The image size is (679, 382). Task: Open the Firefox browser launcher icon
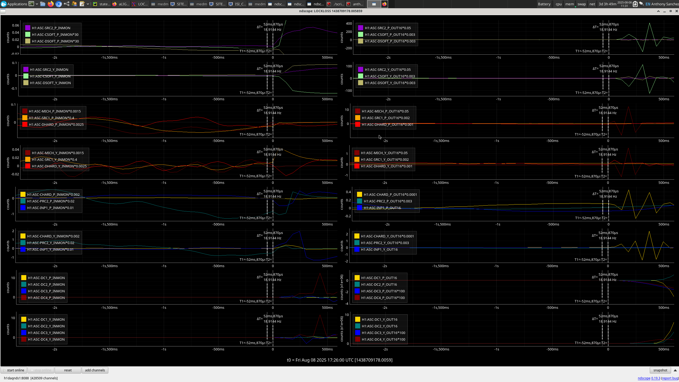50,4
